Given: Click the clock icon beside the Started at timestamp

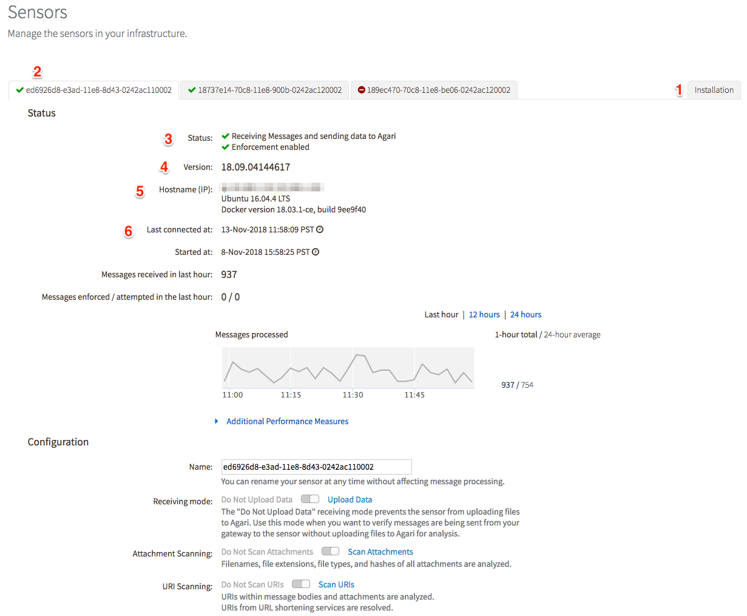Looking at the screenshot, I should click(x=314, y=252).
